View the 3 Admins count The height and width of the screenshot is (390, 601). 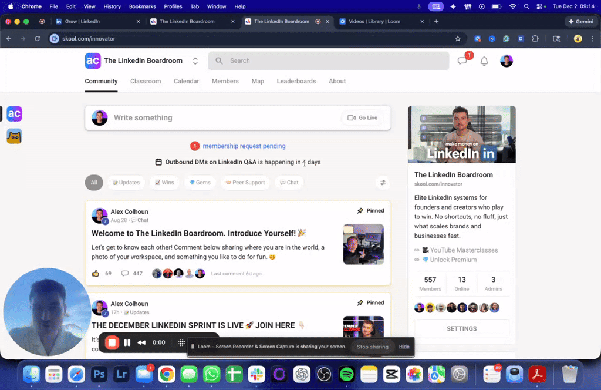point(493,283)
